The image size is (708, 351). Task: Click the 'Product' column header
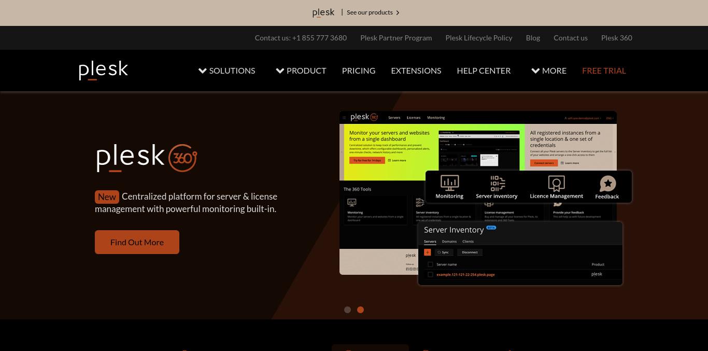[598, 264]
